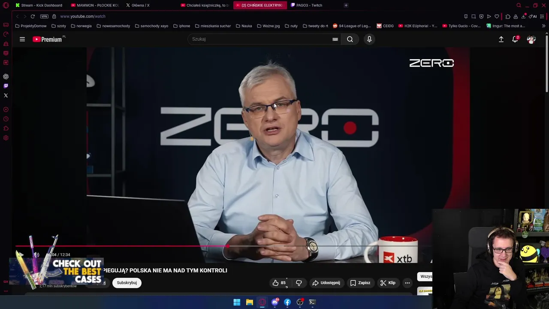The image size is (549, 309).
Task: Open Opera extensions cube icon
Action: click(508, 16)
